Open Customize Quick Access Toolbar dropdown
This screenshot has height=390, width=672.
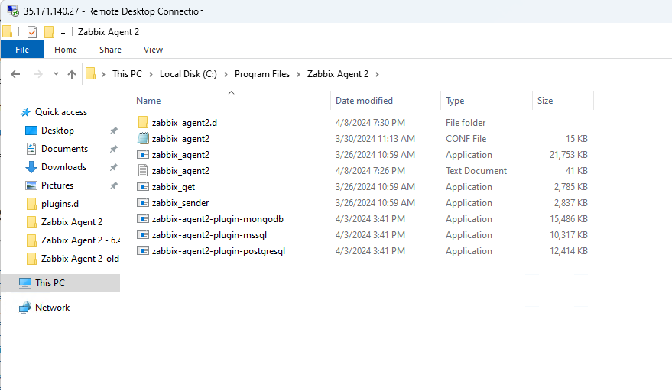(63, 33)
